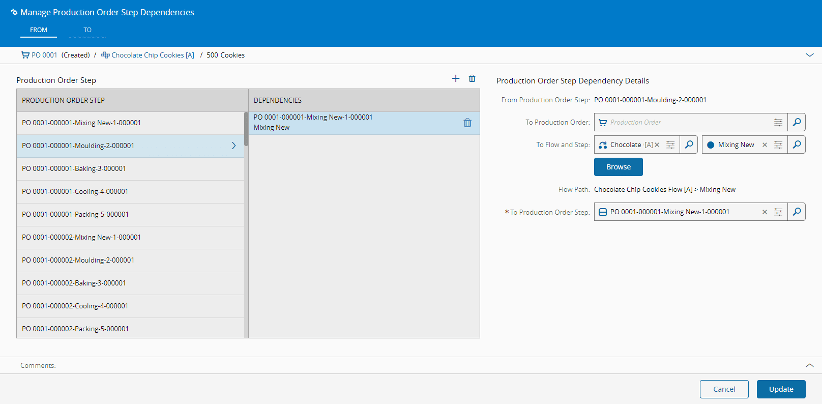The width and height of the screenshot is (822, 404).
Task: Click trash icon above the dependencies table
Action: coord(472,78)
